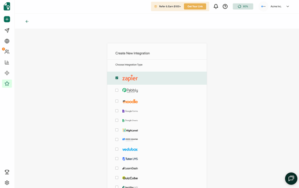
Task: Uncheck the Zapier checkbox
Action: coord(117,78)
